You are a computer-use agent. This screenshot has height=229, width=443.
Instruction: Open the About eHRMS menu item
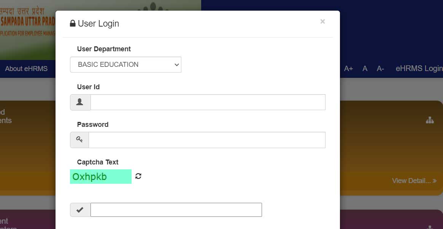26,69
